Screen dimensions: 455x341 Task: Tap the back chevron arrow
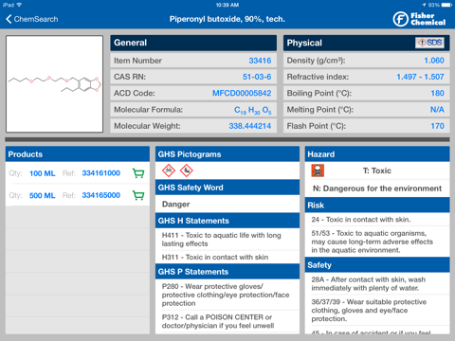click(x=9, y=19)
